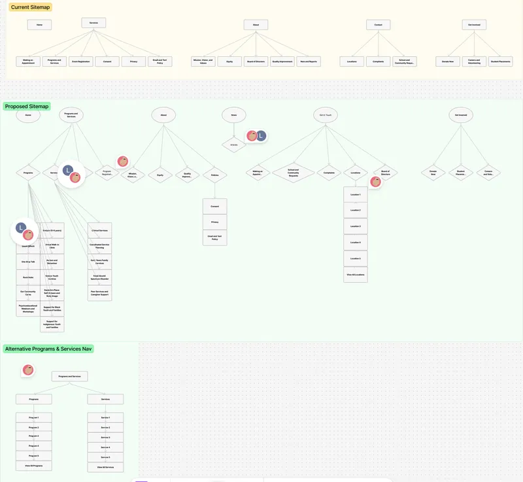Select Services rectangle in Current Sitemap
This screenshot has width=523, height=482.
coord(93,23)
